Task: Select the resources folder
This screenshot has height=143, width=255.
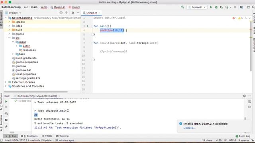Action: click(x=27, y=50)
